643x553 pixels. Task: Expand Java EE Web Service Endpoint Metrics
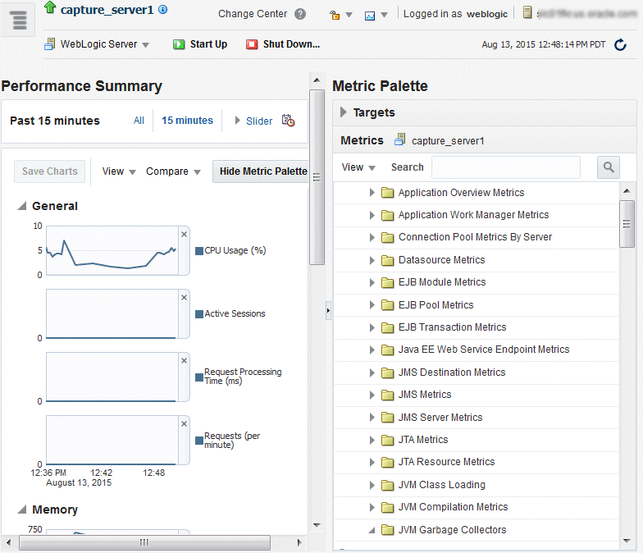[x=372, y=350]
